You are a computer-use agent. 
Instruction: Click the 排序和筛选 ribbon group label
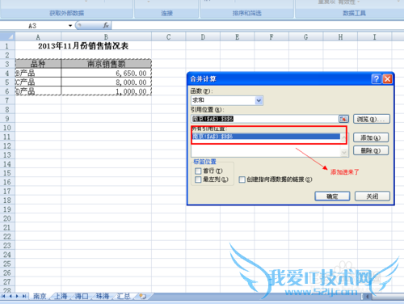click(247, 13)
